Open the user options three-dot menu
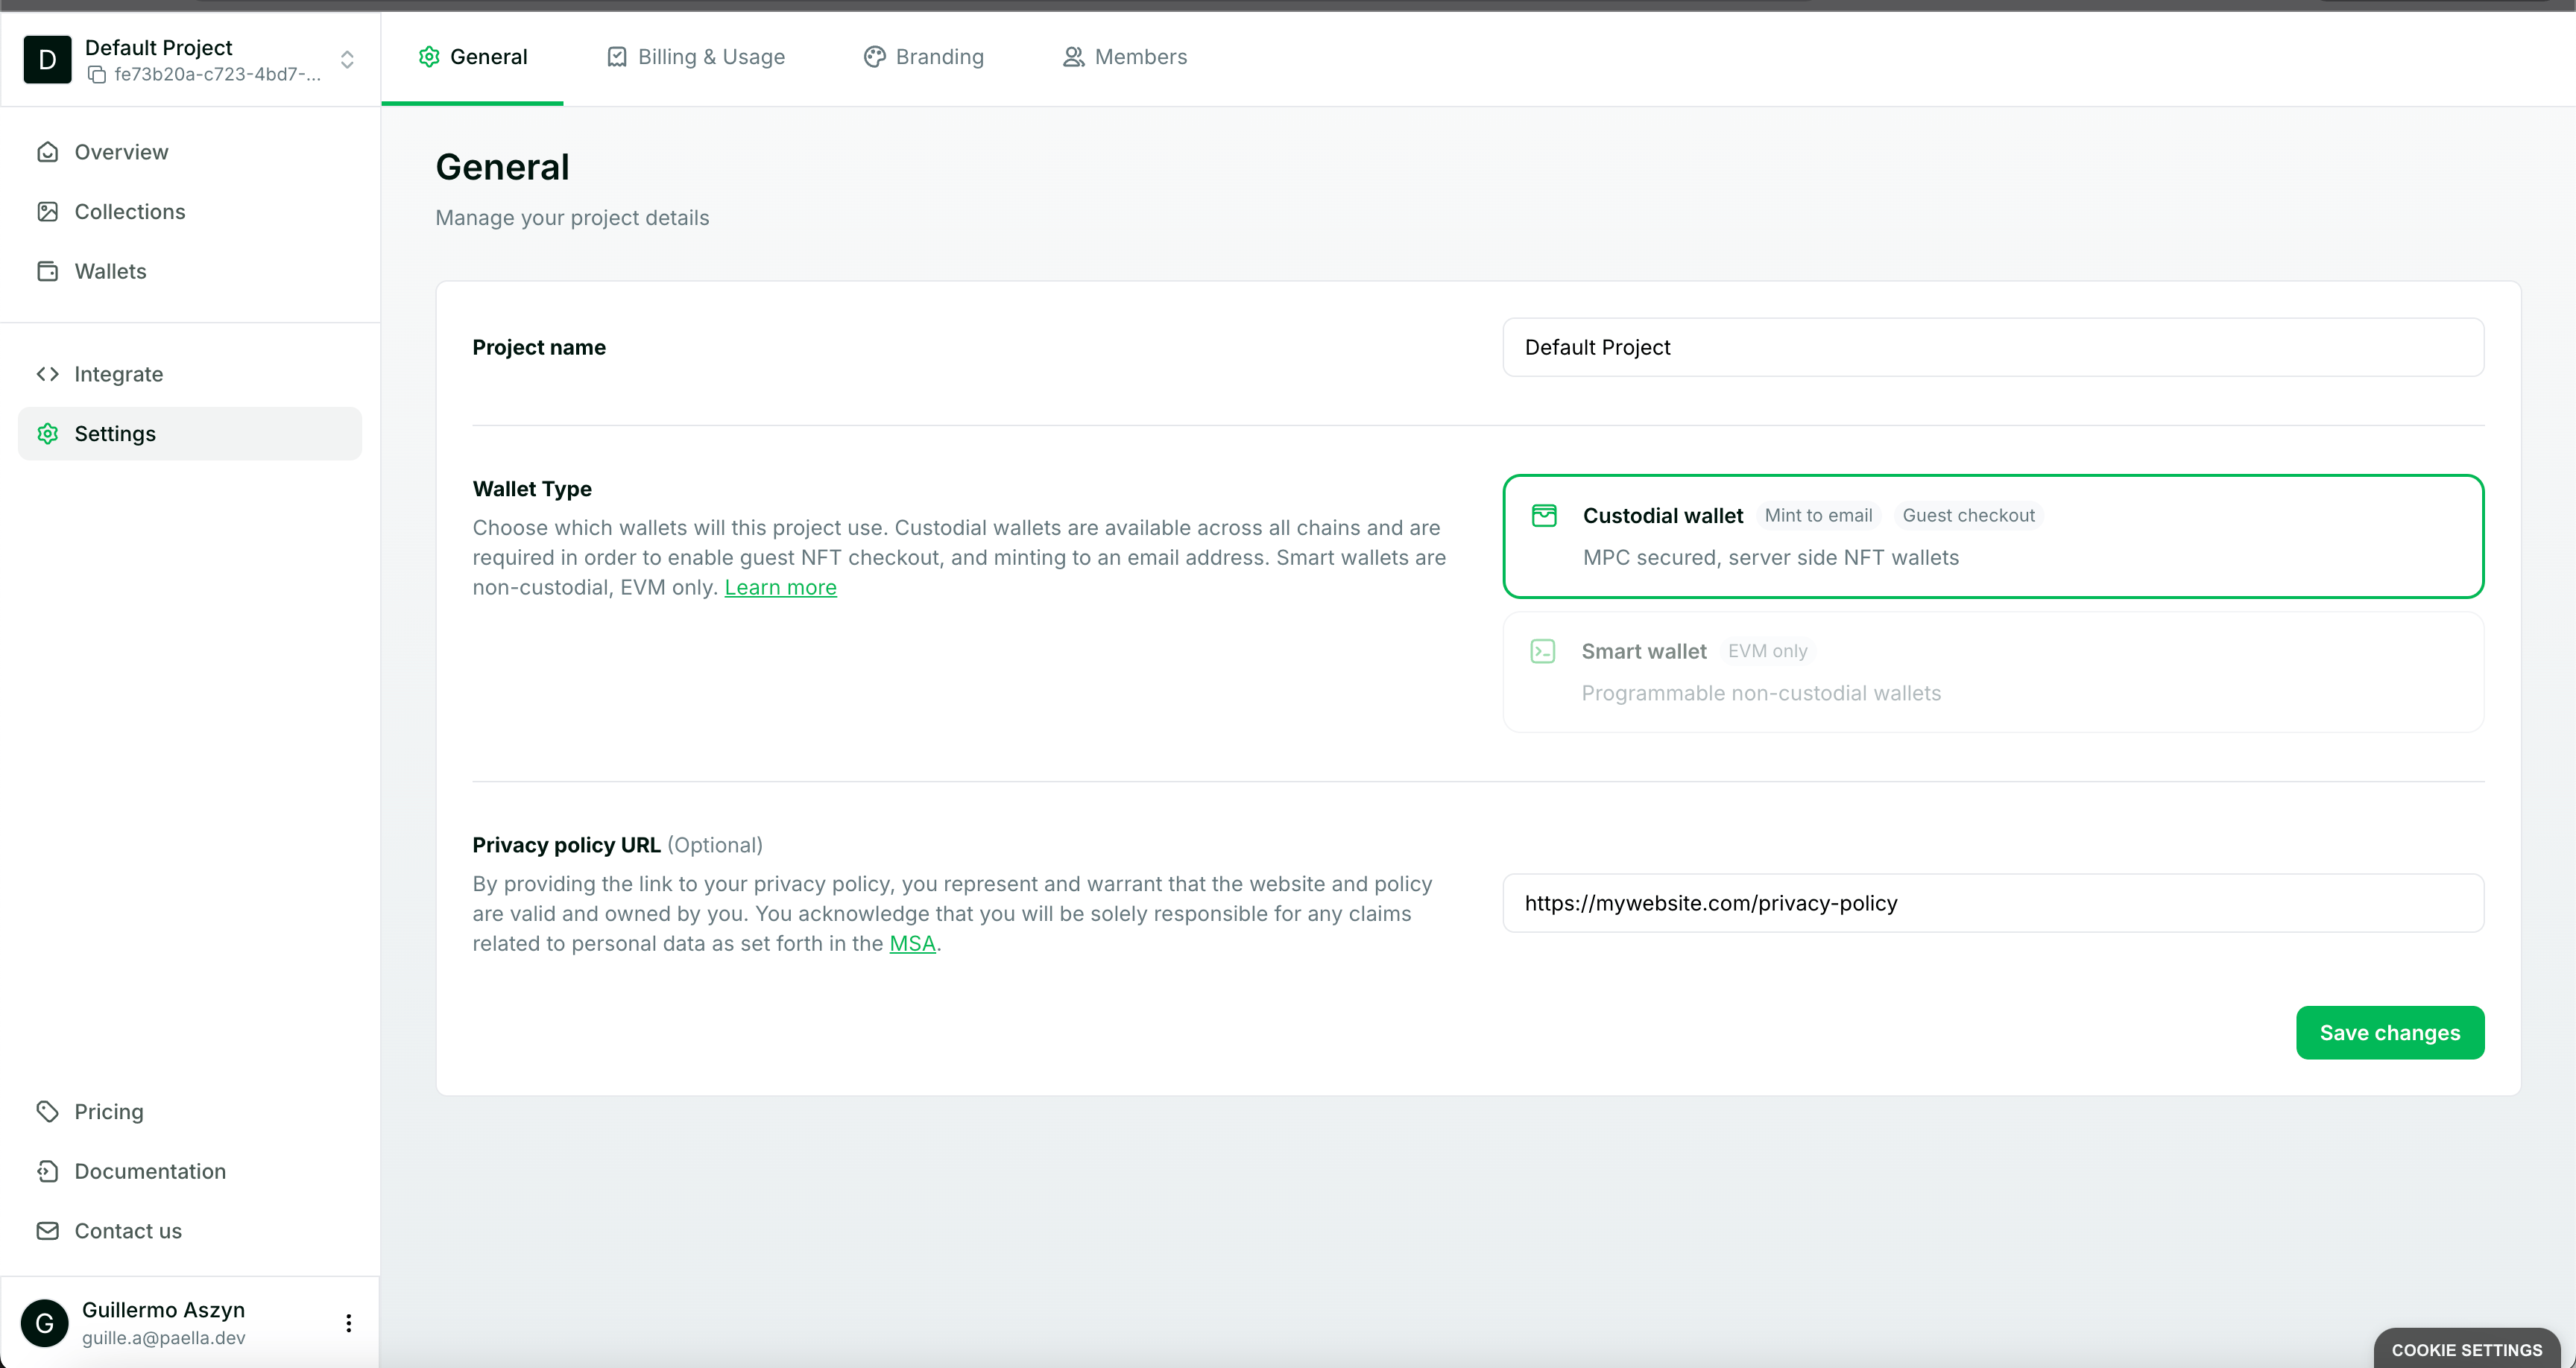Image resolution: width=2576 pixels, height=1368 pixels. click(x=348, y=1323)
